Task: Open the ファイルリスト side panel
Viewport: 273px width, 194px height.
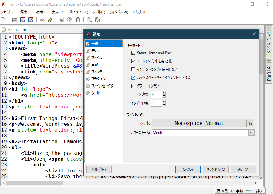Action: click(269, 71)
